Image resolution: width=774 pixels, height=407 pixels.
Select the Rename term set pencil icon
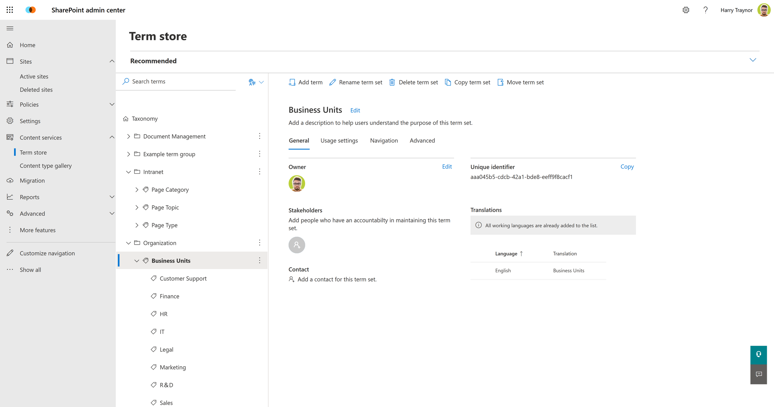point(332,82)
